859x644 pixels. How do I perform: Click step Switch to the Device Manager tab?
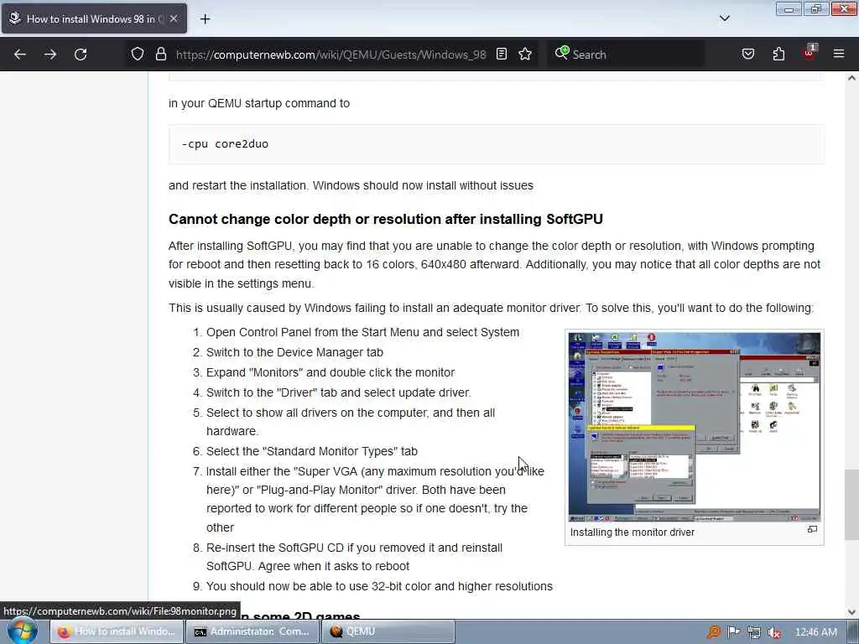294,352
